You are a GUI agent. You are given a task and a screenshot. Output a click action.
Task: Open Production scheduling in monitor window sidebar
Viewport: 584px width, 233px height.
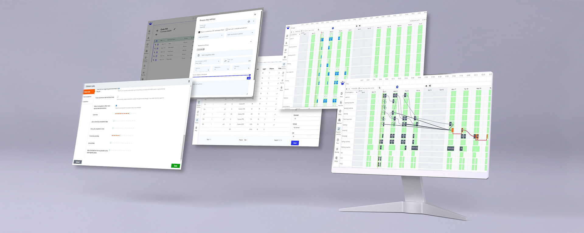[339, 130]
